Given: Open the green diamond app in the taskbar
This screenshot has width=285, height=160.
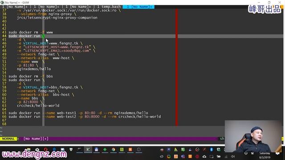Looking at the screenshot, I should pyautogui.click(x=105, y=150).
